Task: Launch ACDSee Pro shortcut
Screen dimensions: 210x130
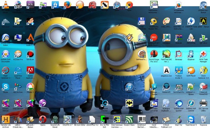Action: [18, 54]
